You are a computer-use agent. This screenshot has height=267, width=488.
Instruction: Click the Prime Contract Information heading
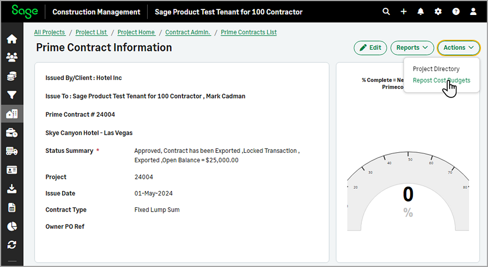pyautogui.click(x=104, y=48)
